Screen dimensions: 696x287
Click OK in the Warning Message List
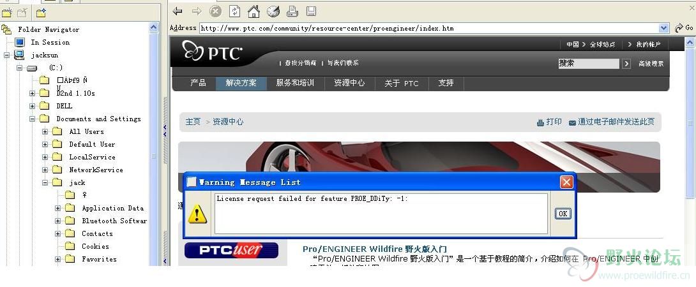[x=563, y=214]
